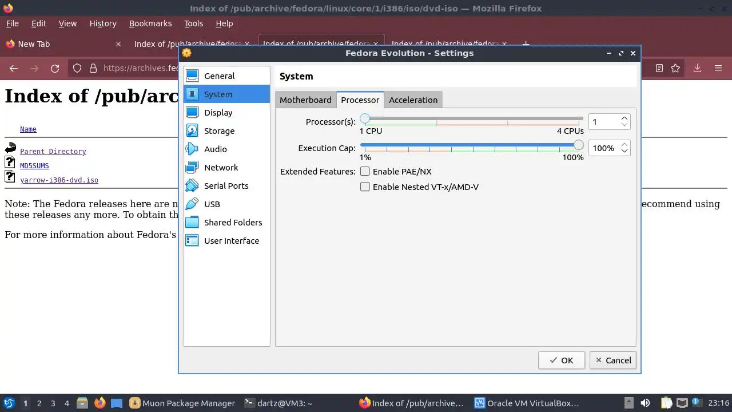The image size is (732, 412).
Task: Open the taskbar start menu icon
Action: (x=9, y=403)
